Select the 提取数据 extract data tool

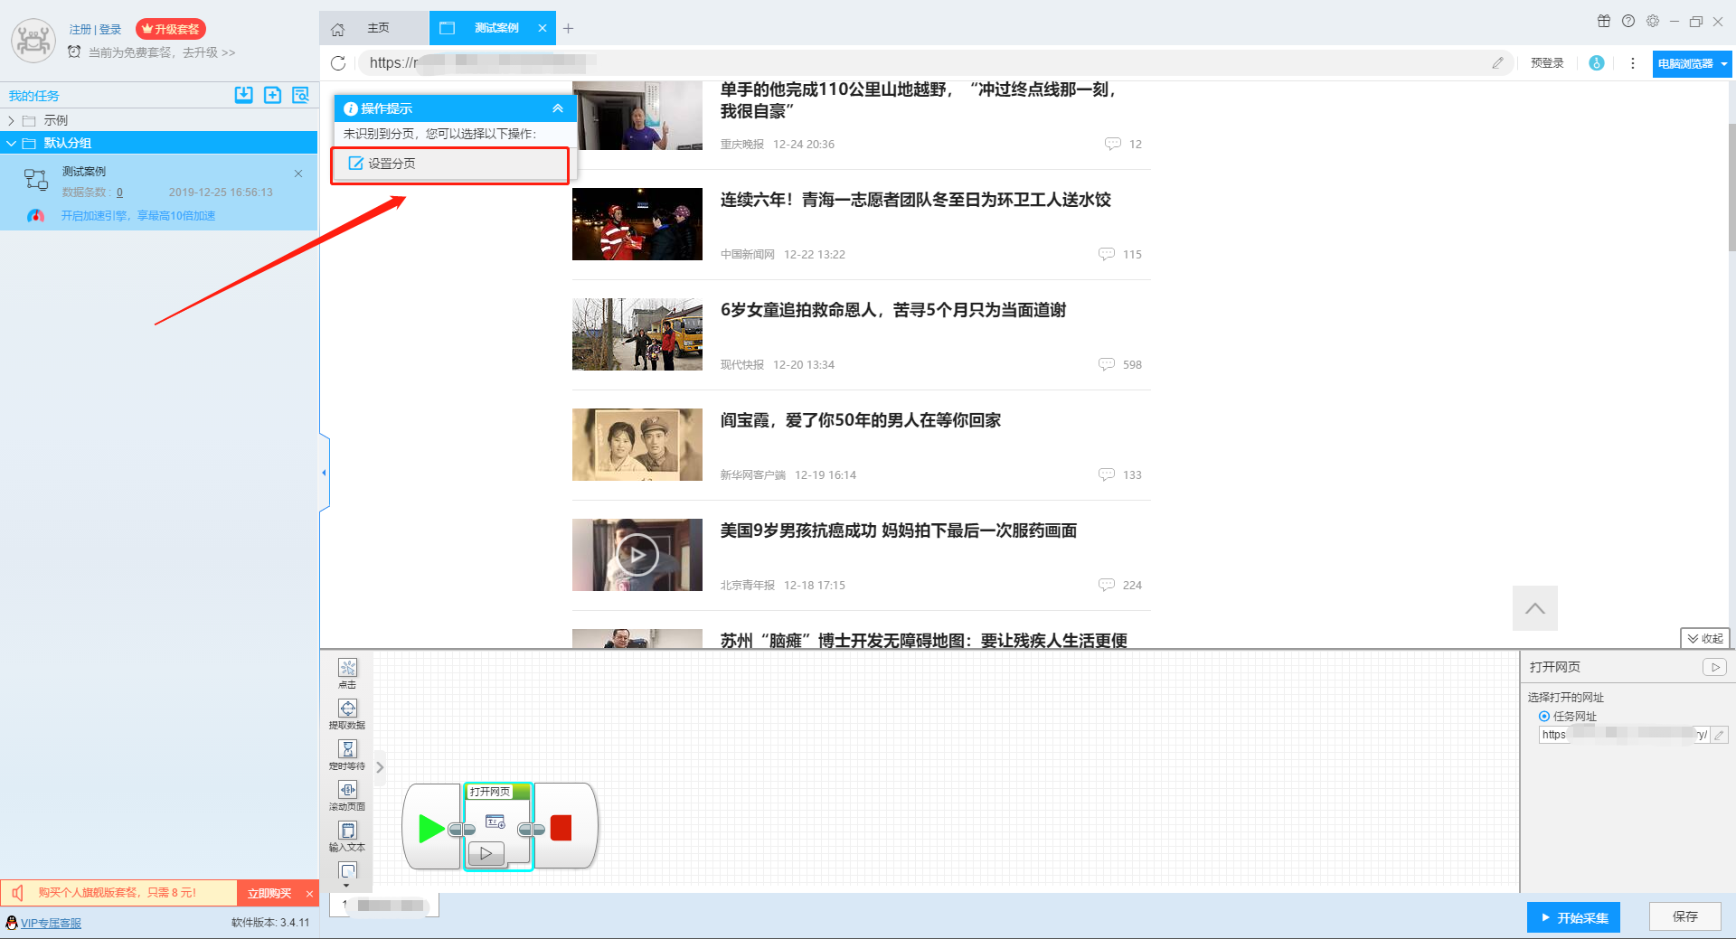347,714
